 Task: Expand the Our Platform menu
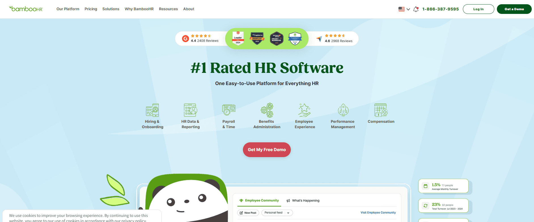[68, 9]
